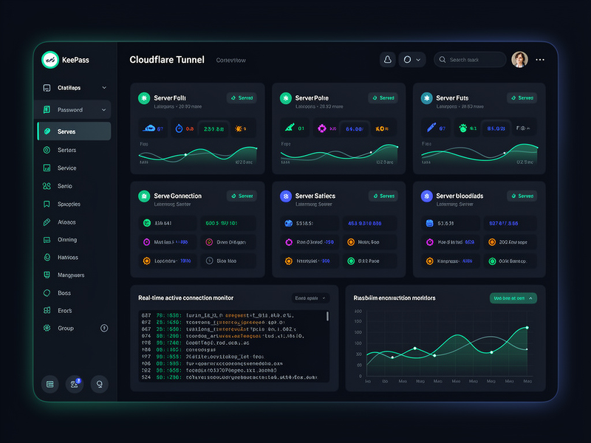Click the green bug metric in Server Futs
The image size is (591, 443).
point(463,128)
